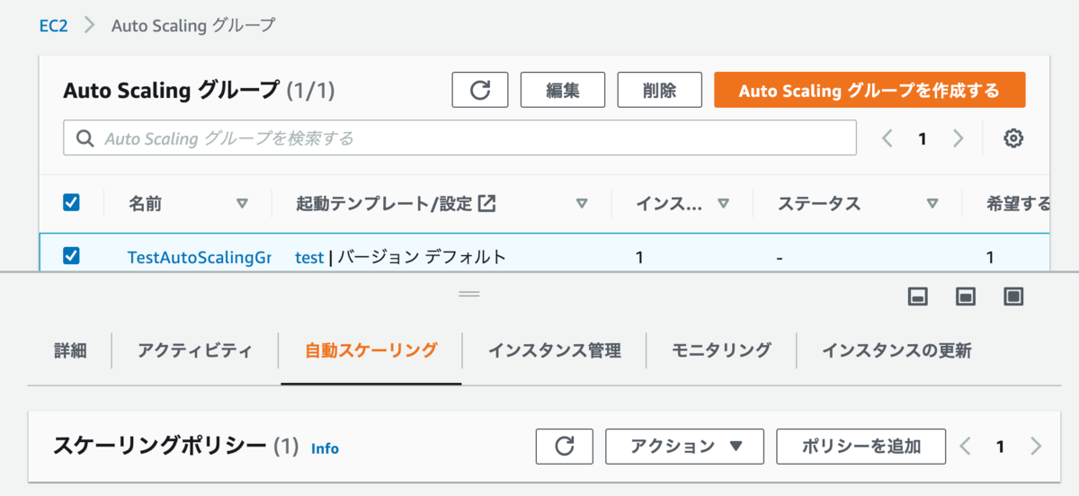Image resolution: width=1079 pixels, height=496 pixels.
Task: Set split panel to medium size
Action: pos(966,297)
